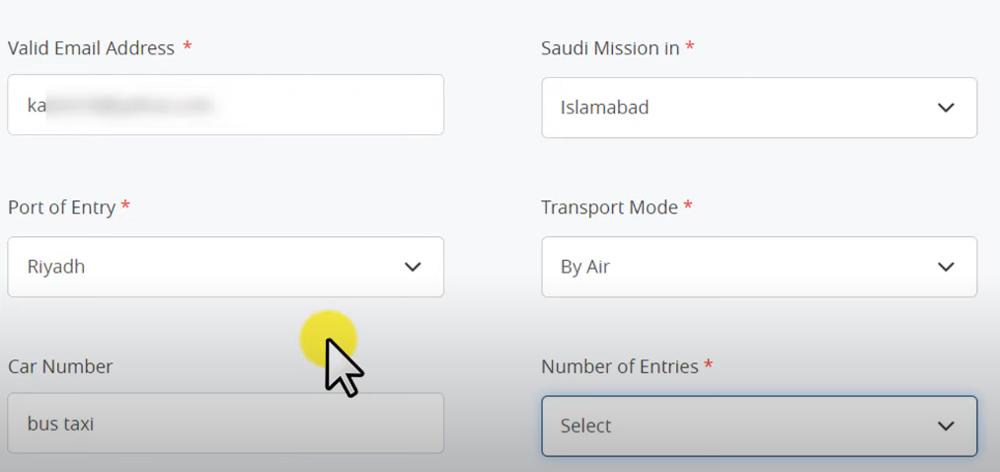Focus the Valid Email Address input field
The image size is (1000, 472).
226,105
